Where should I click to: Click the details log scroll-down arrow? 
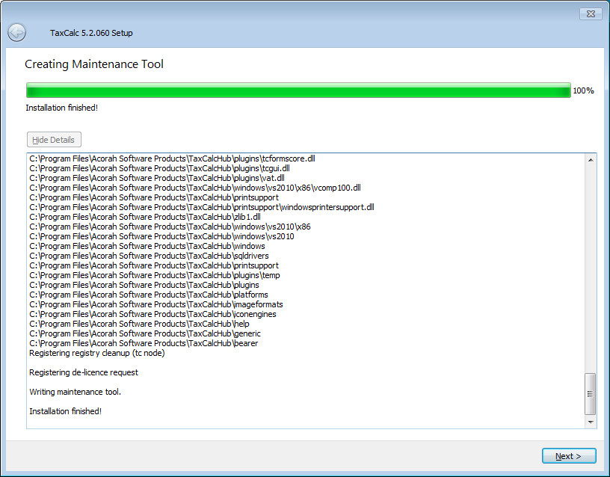[x=591, y=422]
